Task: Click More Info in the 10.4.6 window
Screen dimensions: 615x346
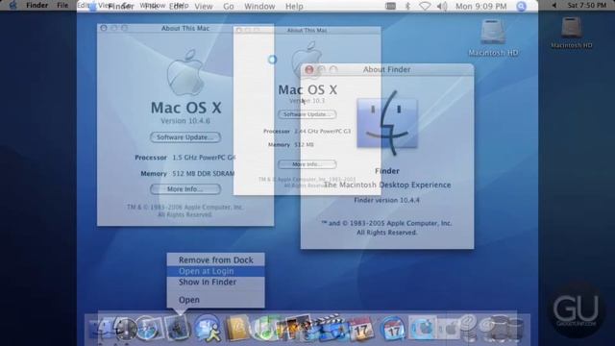Action: pyautogui.click(x=185, y=189)
